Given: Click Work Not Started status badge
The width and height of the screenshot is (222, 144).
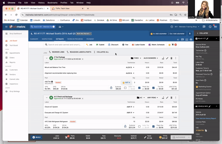Looking at the screenshot, I should pos(84,34).
